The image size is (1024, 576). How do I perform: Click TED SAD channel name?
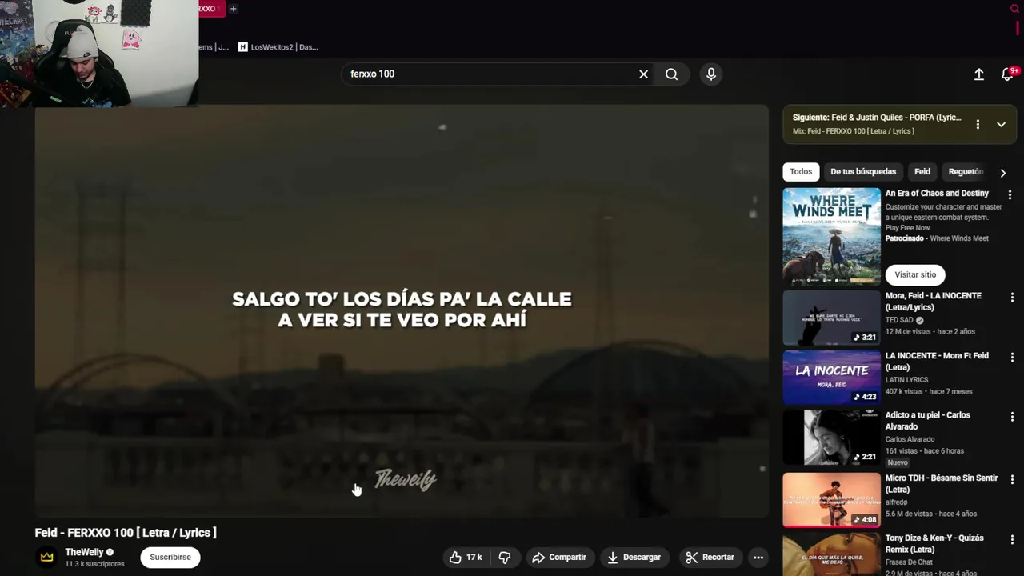(x=899, y=320)
